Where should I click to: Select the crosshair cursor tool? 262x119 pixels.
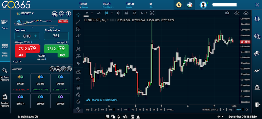[x=78, y=15]
